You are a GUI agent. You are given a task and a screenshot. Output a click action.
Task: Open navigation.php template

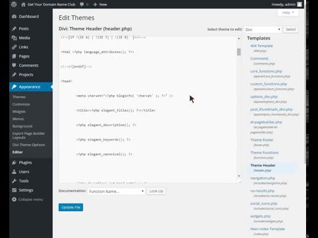262,178
